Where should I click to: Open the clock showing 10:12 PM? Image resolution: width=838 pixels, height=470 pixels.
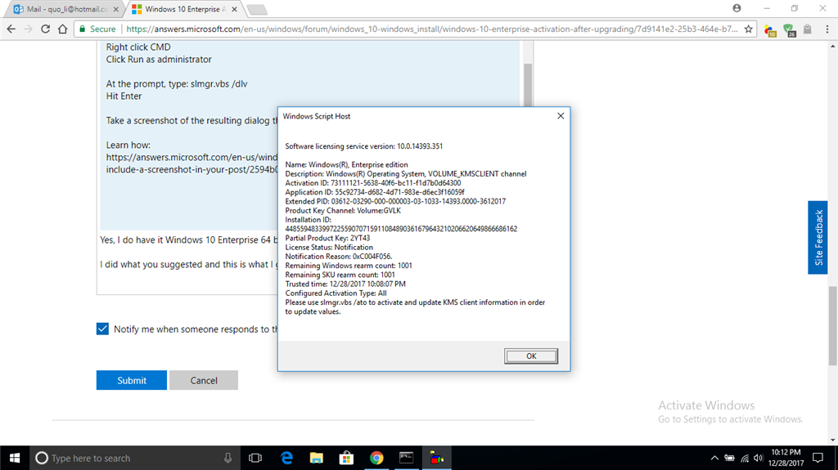coord(786,458)
